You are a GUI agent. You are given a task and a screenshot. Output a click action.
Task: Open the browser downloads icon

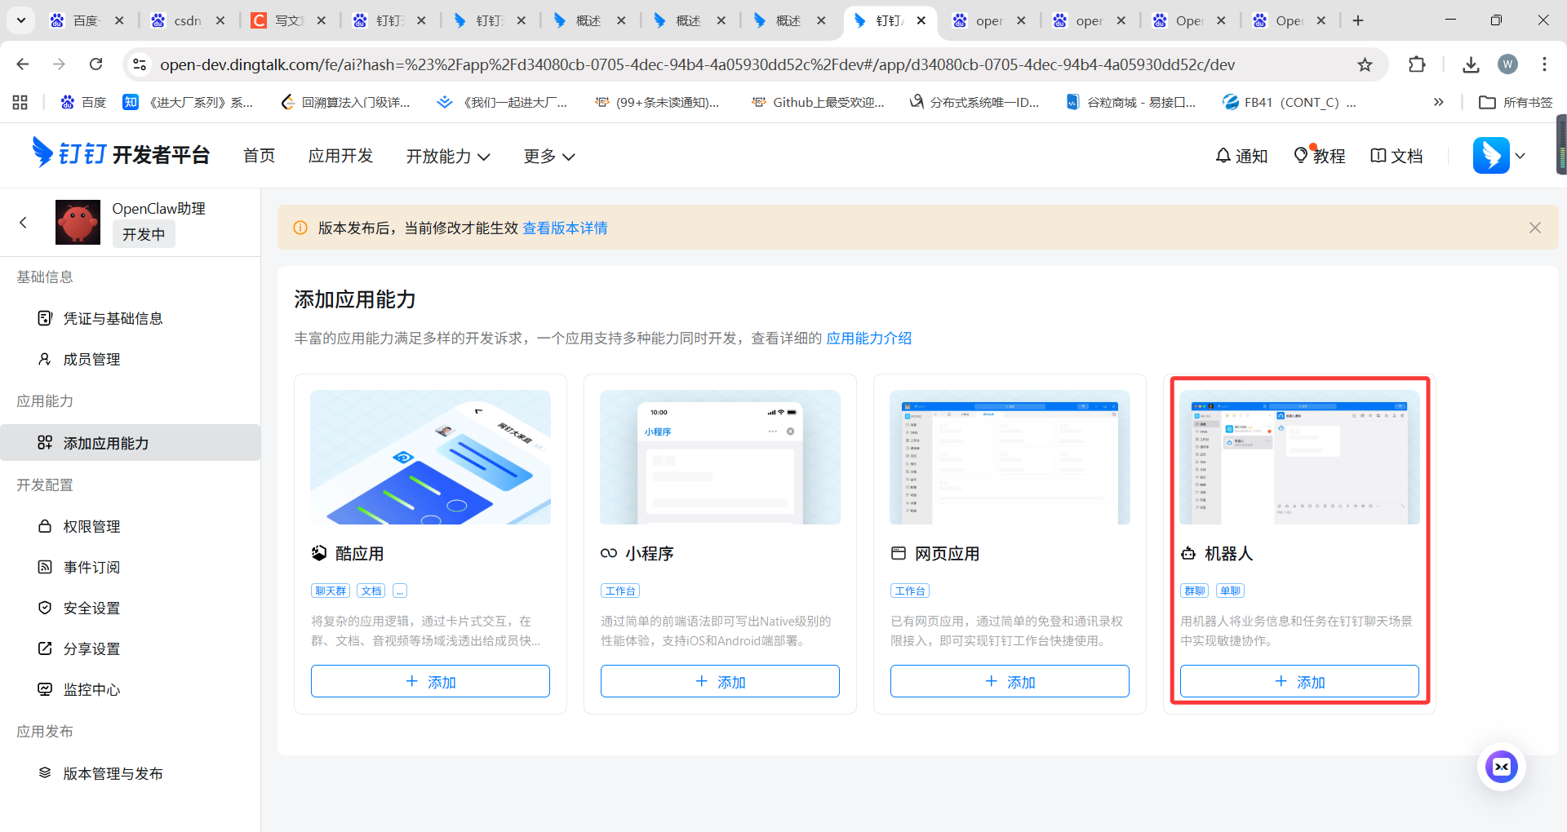1471,64
